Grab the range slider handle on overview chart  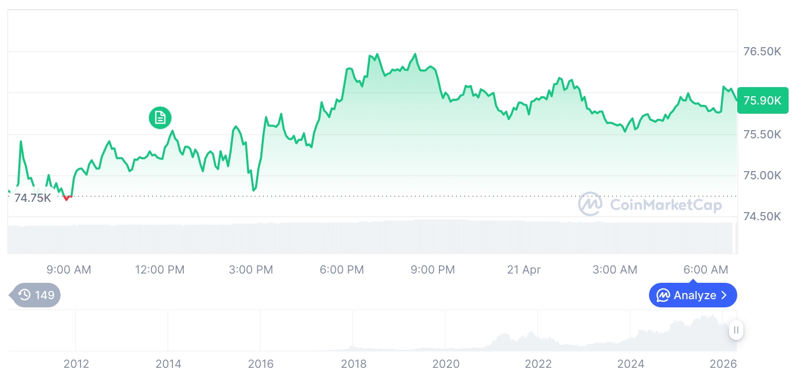(736, 330)
